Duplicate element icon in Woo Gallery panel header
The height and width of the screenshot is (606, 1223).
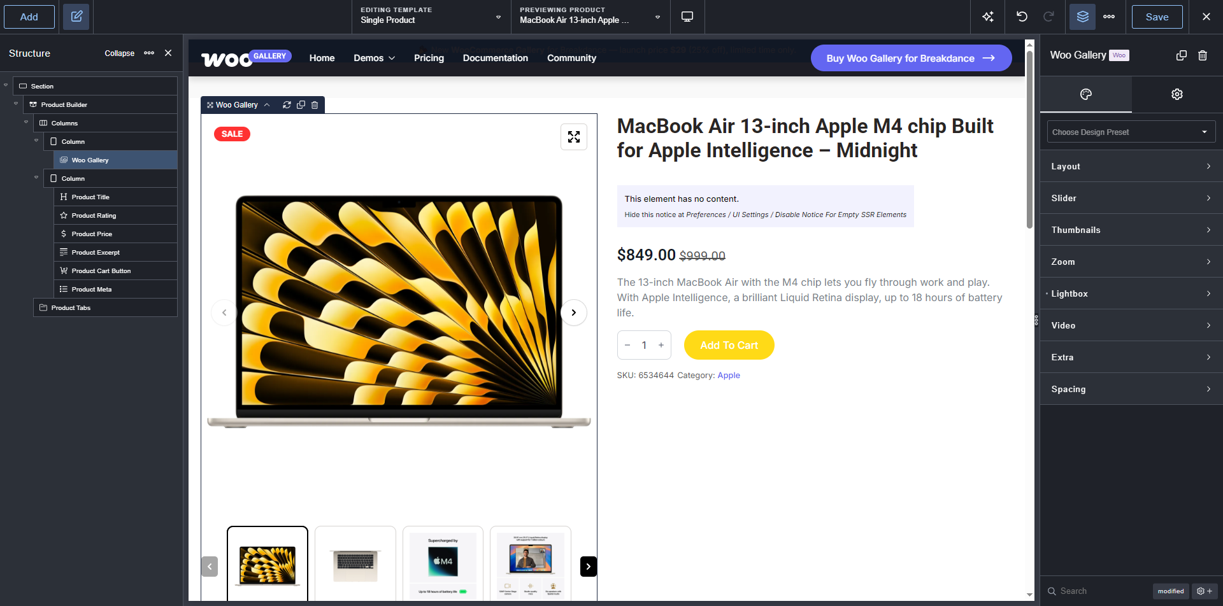point(1182,55)
